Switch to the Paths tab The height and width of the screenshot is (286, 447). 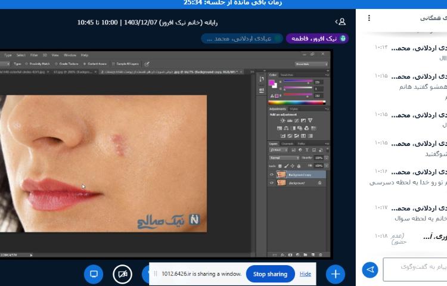[301, 144]
